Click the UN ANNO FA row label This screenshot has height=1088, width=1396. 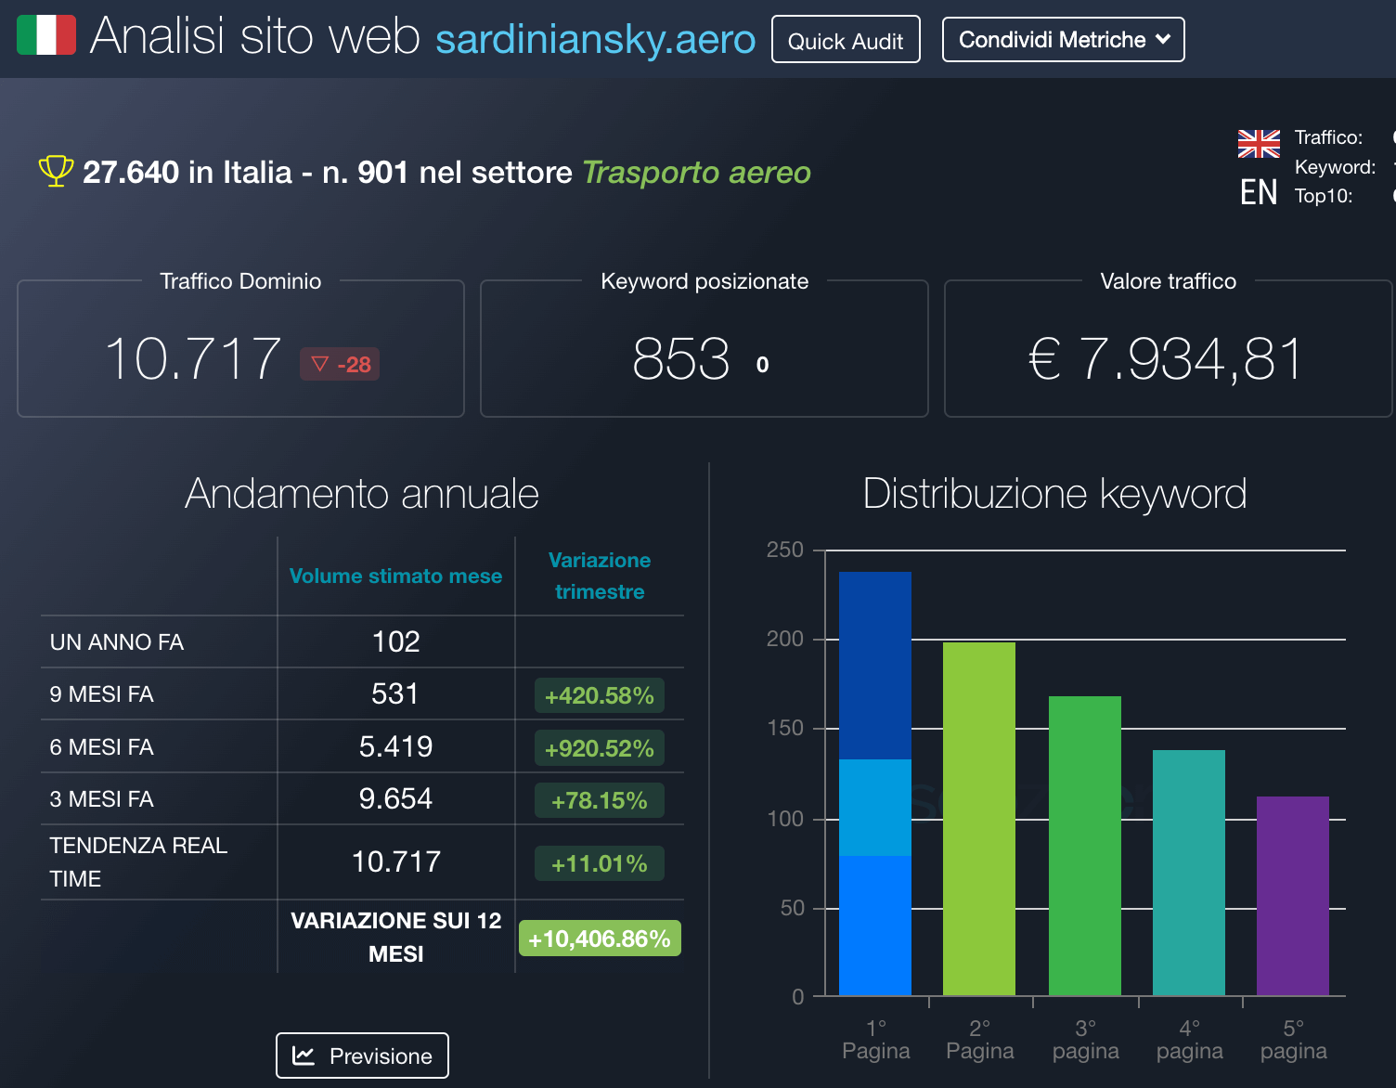pyautogui.click(x=117, y=642)
